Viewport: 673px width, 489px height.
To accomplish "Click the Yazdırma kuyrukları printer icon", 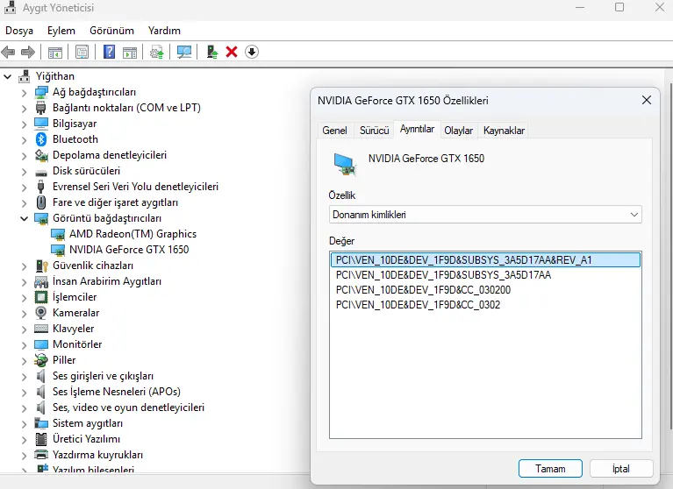I will point(41,455).
